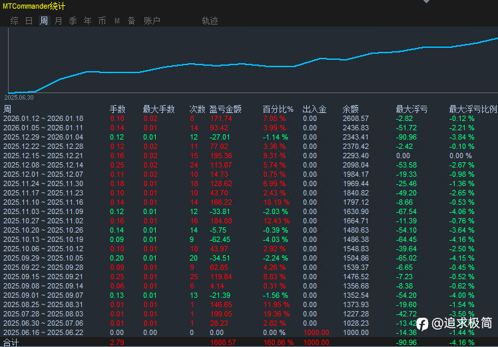Screen dimensions: 498x347
Task: Select the 2025.11.10 ~ 2025.11.16 week row
Action: pos(43,202)
